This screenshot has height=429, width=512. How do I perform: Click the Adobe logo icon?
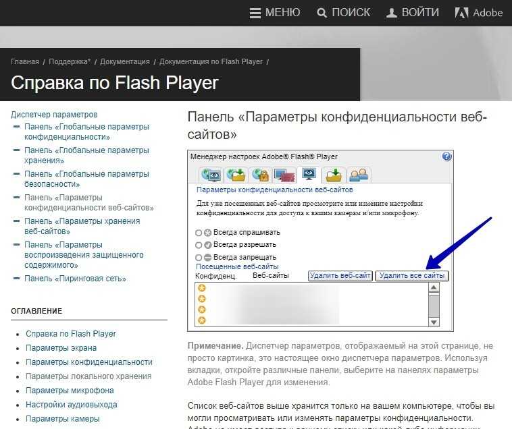461,13
